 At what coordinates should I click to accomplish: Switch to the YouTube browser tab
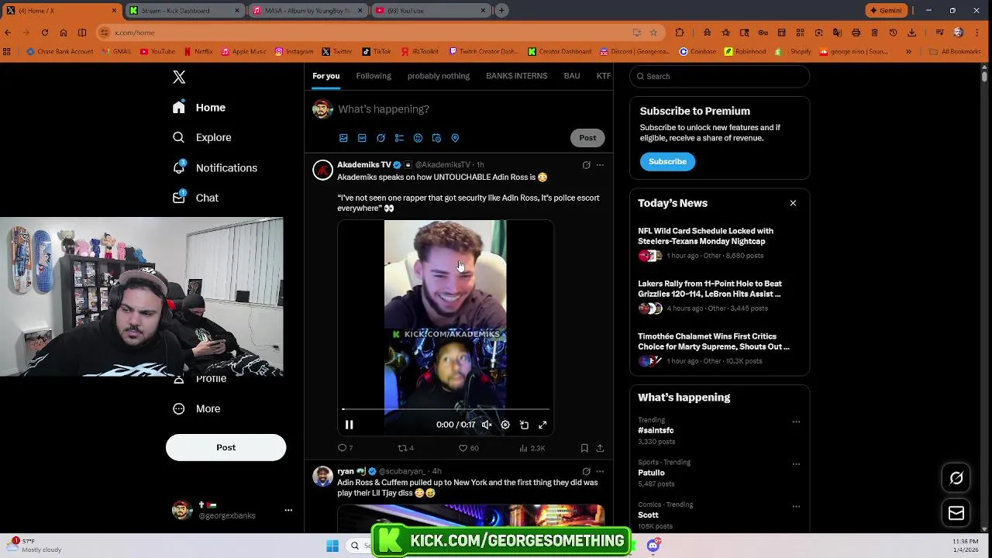point(430,10)
